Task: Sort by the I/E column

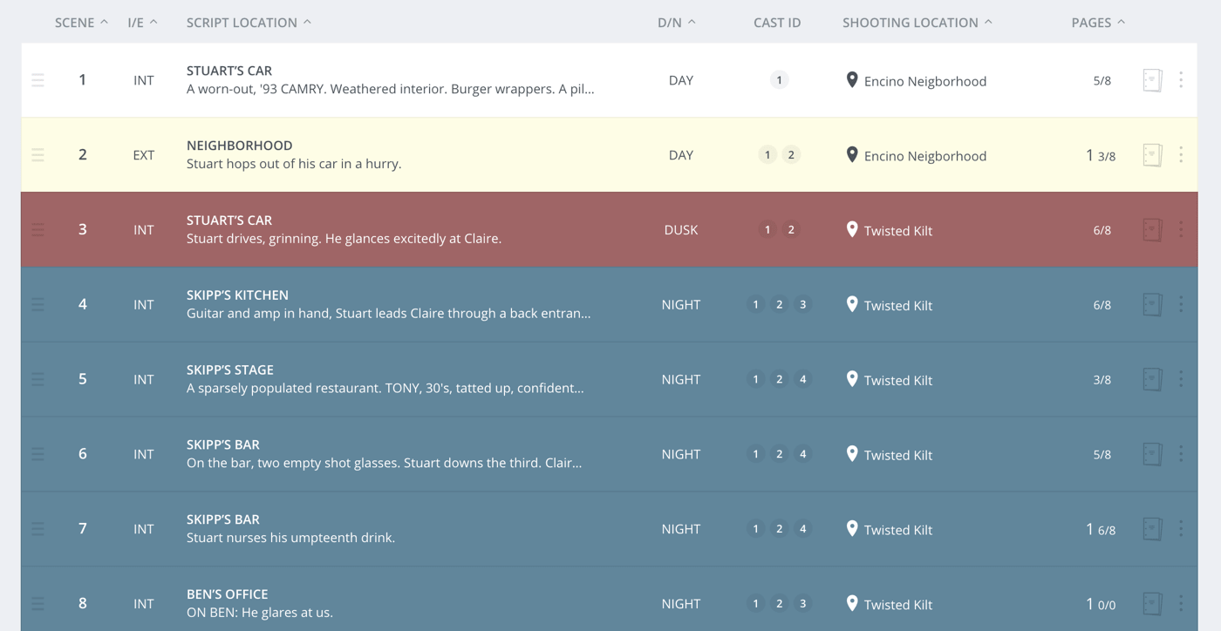Action: [142, 23]
